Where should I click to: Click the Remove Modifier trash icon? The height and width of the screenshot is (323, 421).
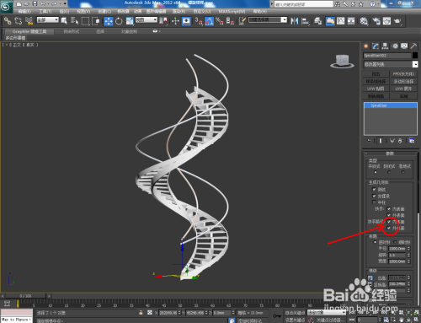pos(400,141)
